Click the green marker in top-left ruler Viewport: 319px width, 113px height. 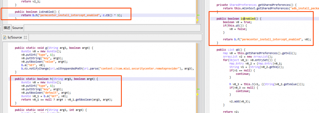(198, 15)
